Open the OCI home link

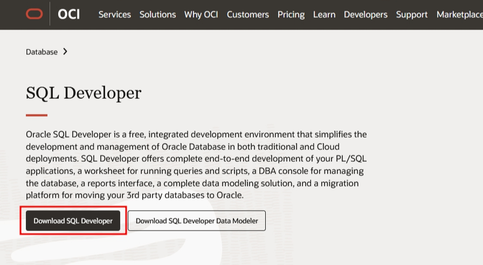tap(68, 14)
